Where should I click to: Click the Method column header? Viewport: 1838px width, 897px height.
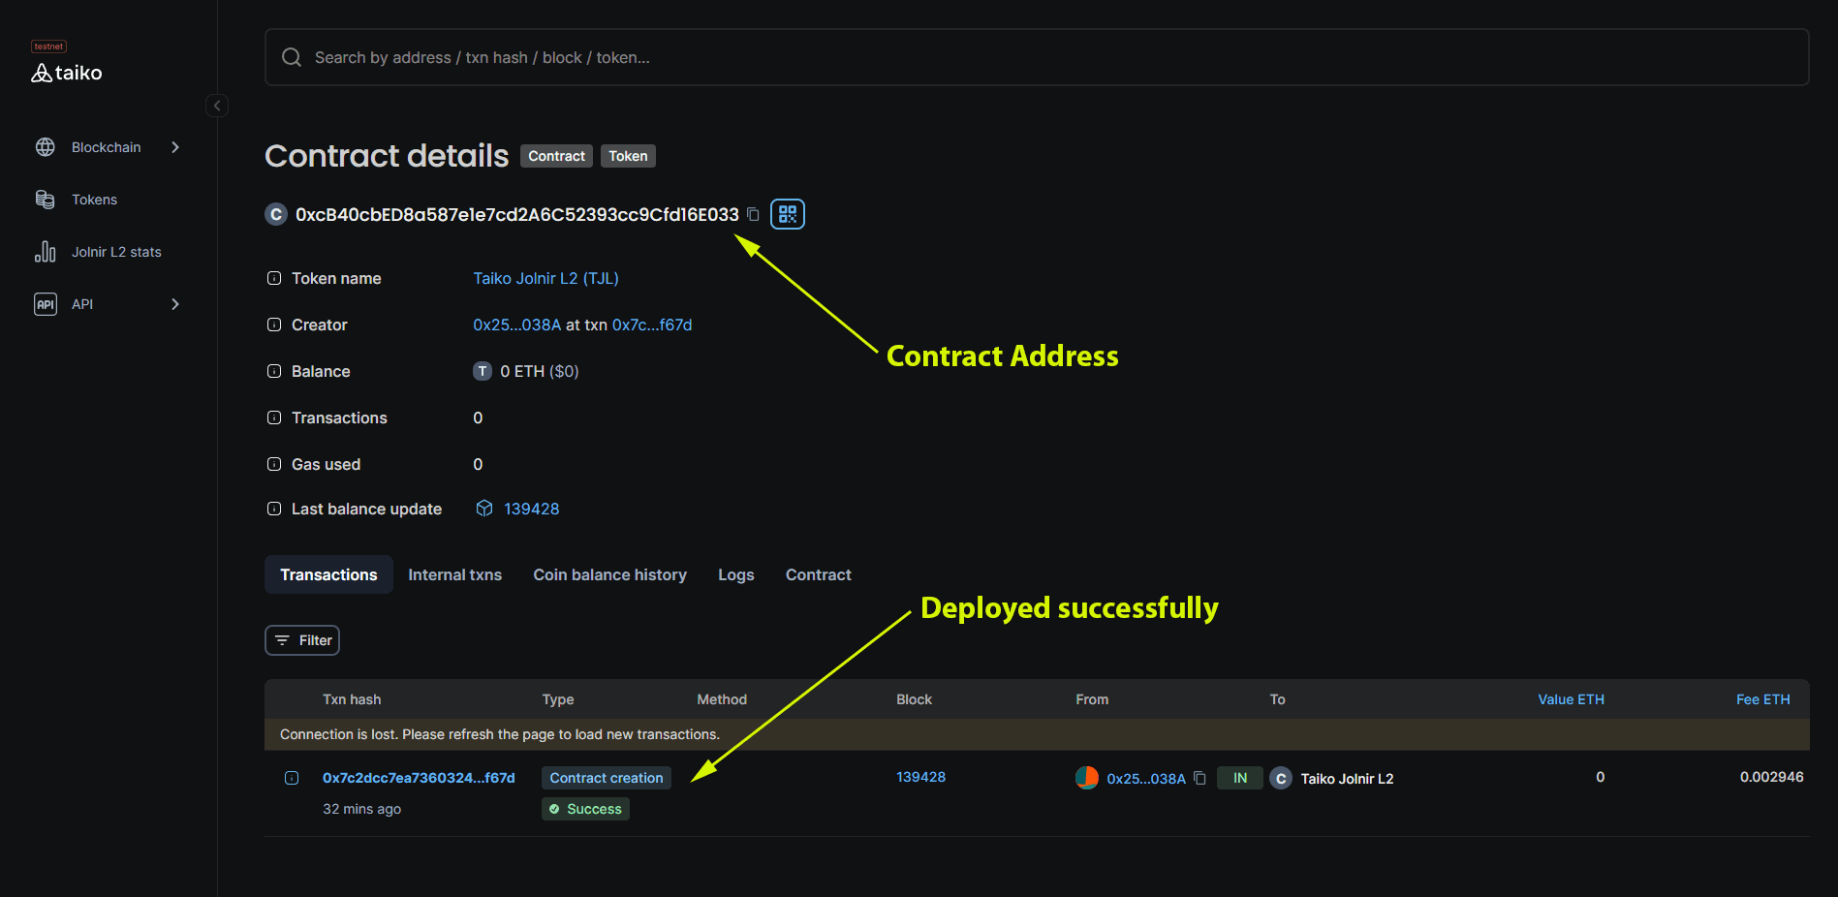pos(722,699)
